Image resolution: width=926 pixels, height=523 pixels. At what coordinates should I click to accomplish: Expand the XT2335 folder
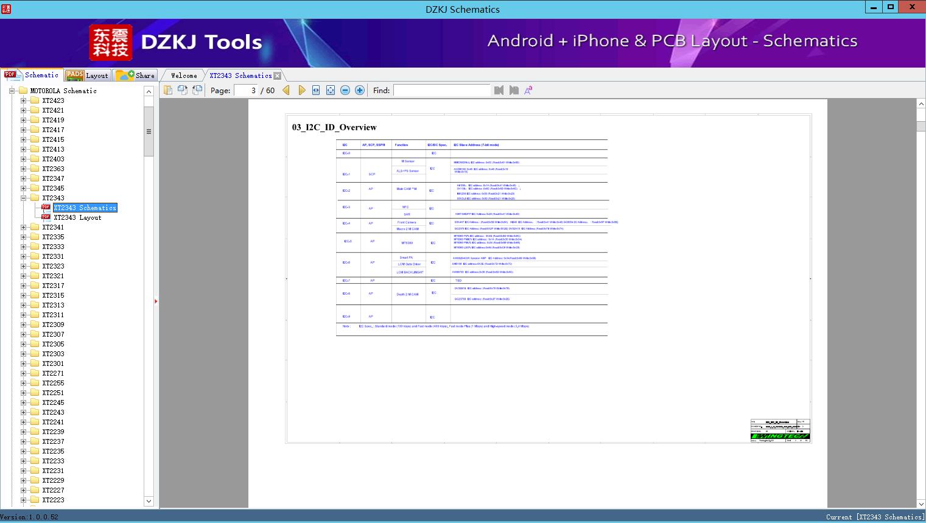pyautogui.click(x=23, y=237)
